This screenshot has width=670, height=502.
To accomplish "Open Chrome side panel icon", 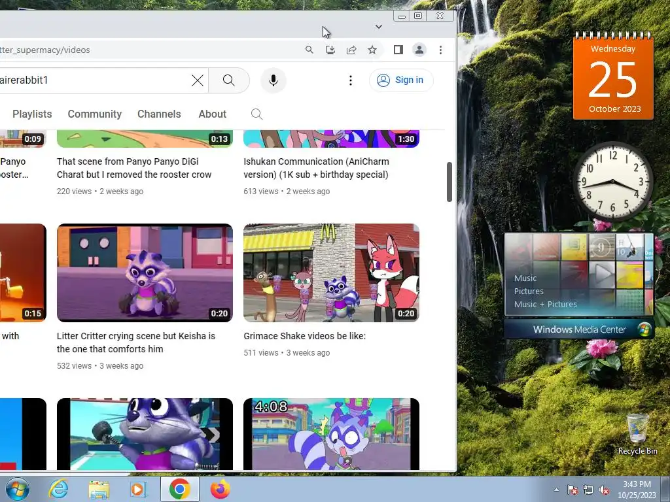I will (398, 50).
